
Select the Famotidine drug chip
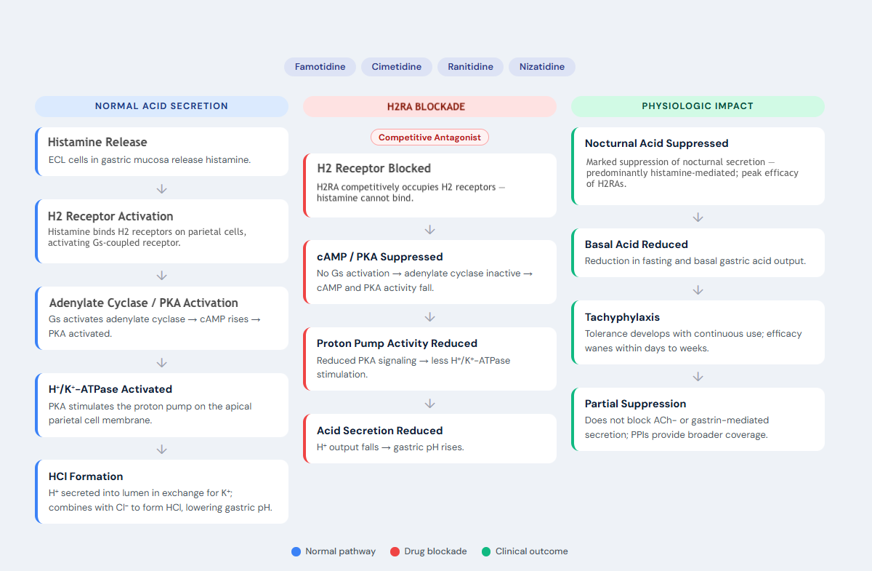(320, 67)
